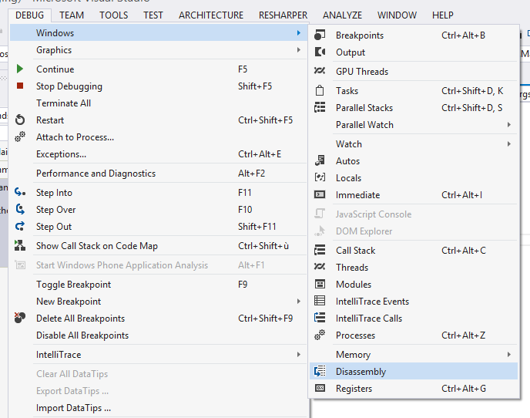
Task: Open the TEST menu
Action: [153, 15]
